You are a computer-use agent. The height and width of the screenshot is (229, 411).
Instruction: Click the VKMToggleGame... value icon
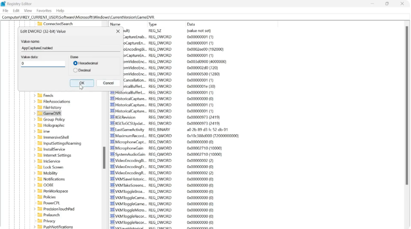tap(112, 204)
